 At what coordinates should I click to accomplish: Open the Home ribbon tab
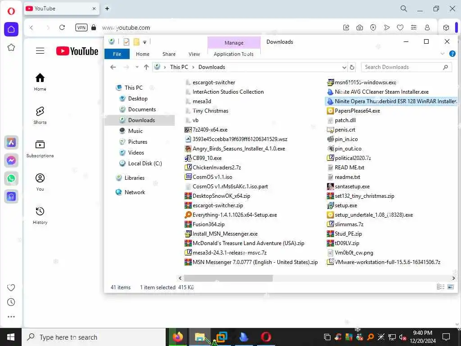point(143,54)
